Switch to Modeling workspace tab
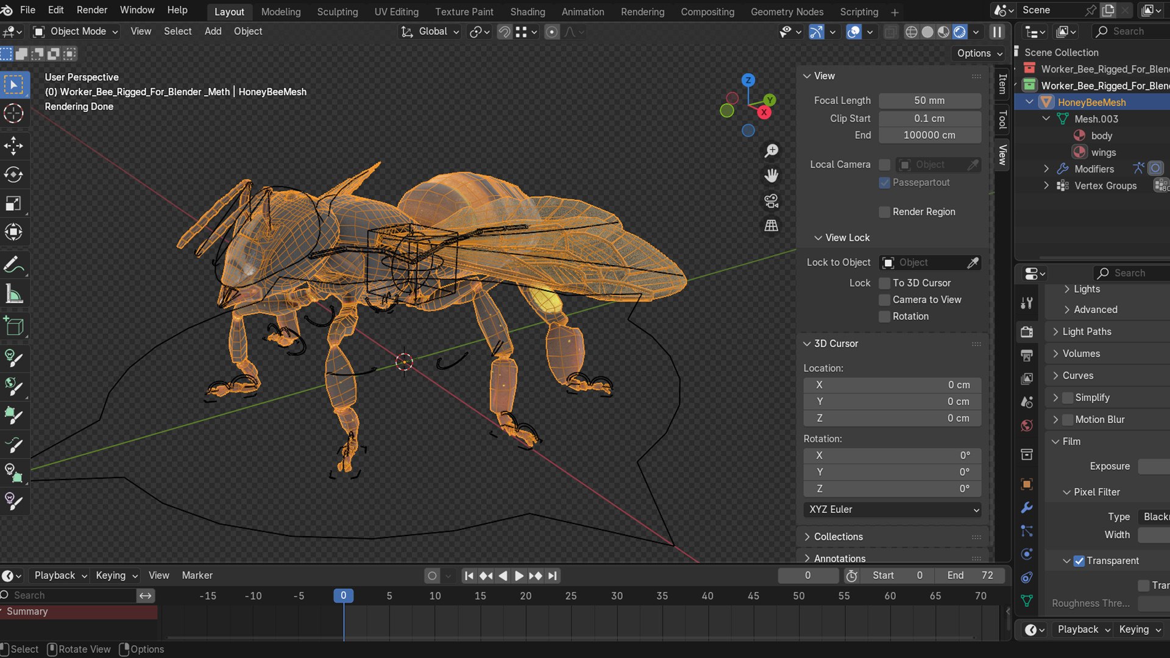Screen dimensions: 1170x658 tap(281, 12)
